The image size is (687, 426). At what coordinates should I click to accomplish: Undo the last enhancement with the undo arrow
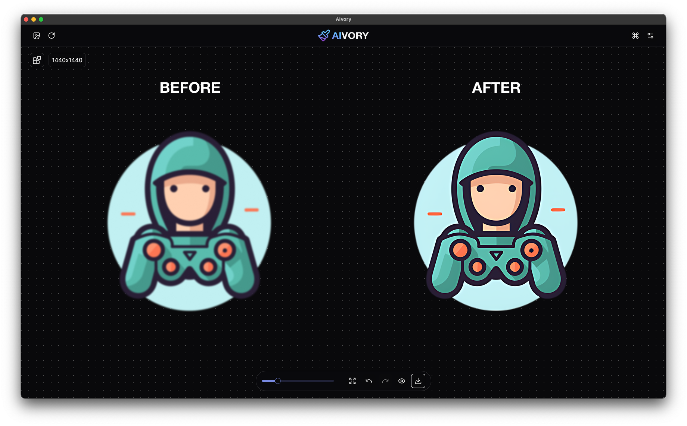(x=369, y=381)
